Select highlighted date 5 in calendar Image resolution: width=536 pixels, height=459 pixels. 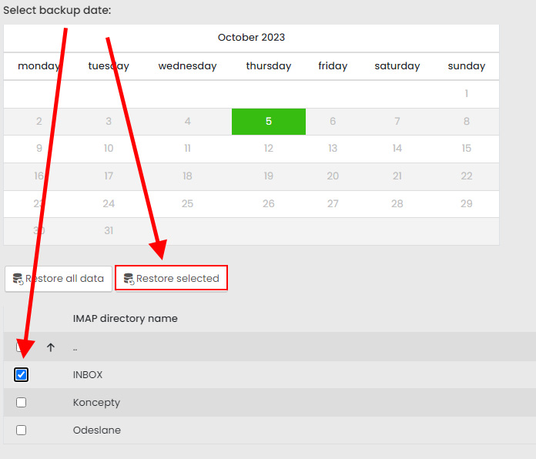pos(269,122)
